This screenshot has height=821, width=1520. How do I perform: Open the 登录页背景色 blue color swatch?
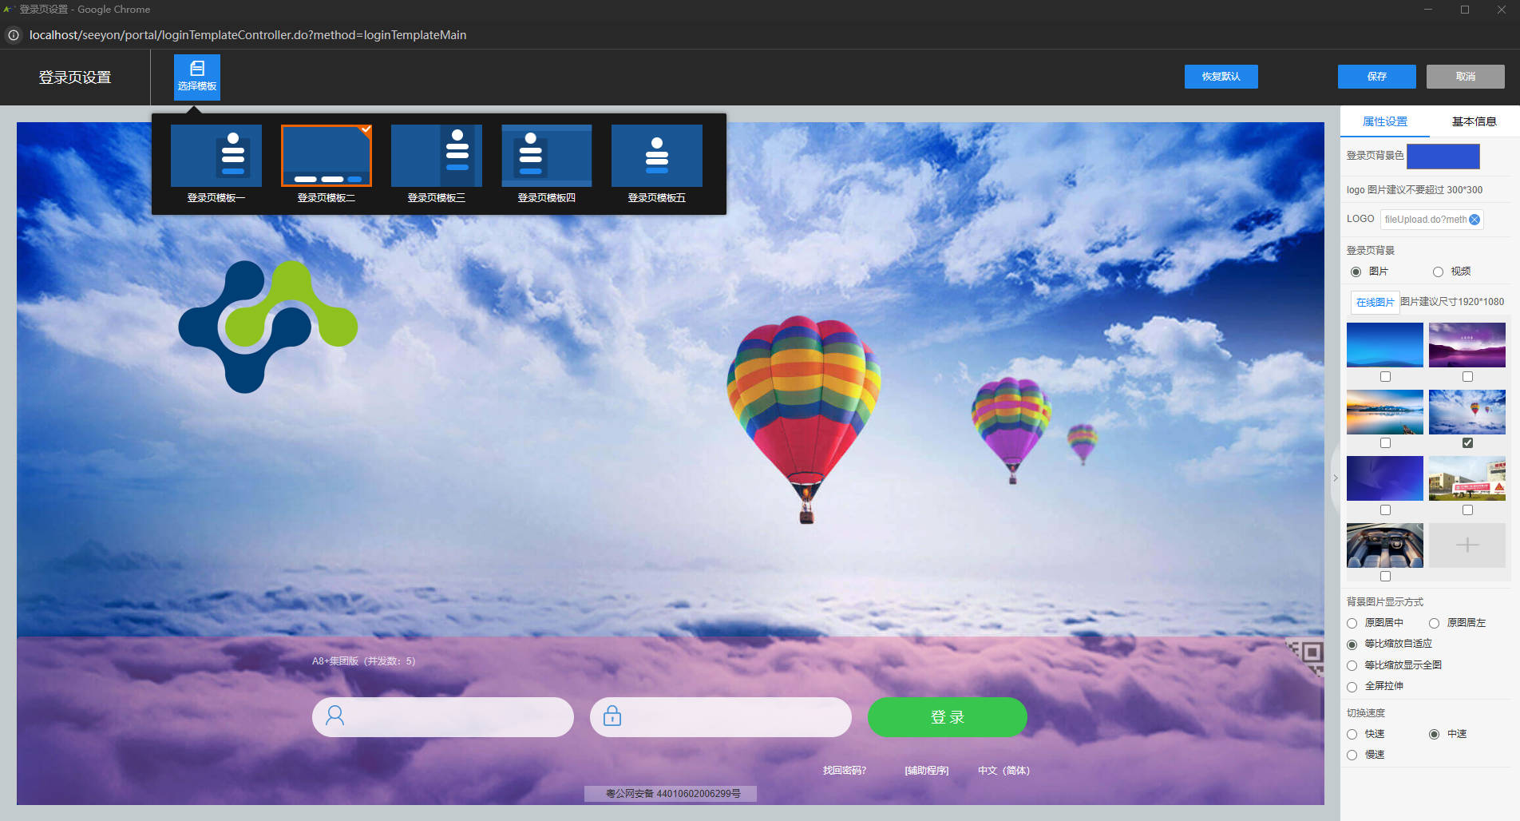coord(1443,157)
